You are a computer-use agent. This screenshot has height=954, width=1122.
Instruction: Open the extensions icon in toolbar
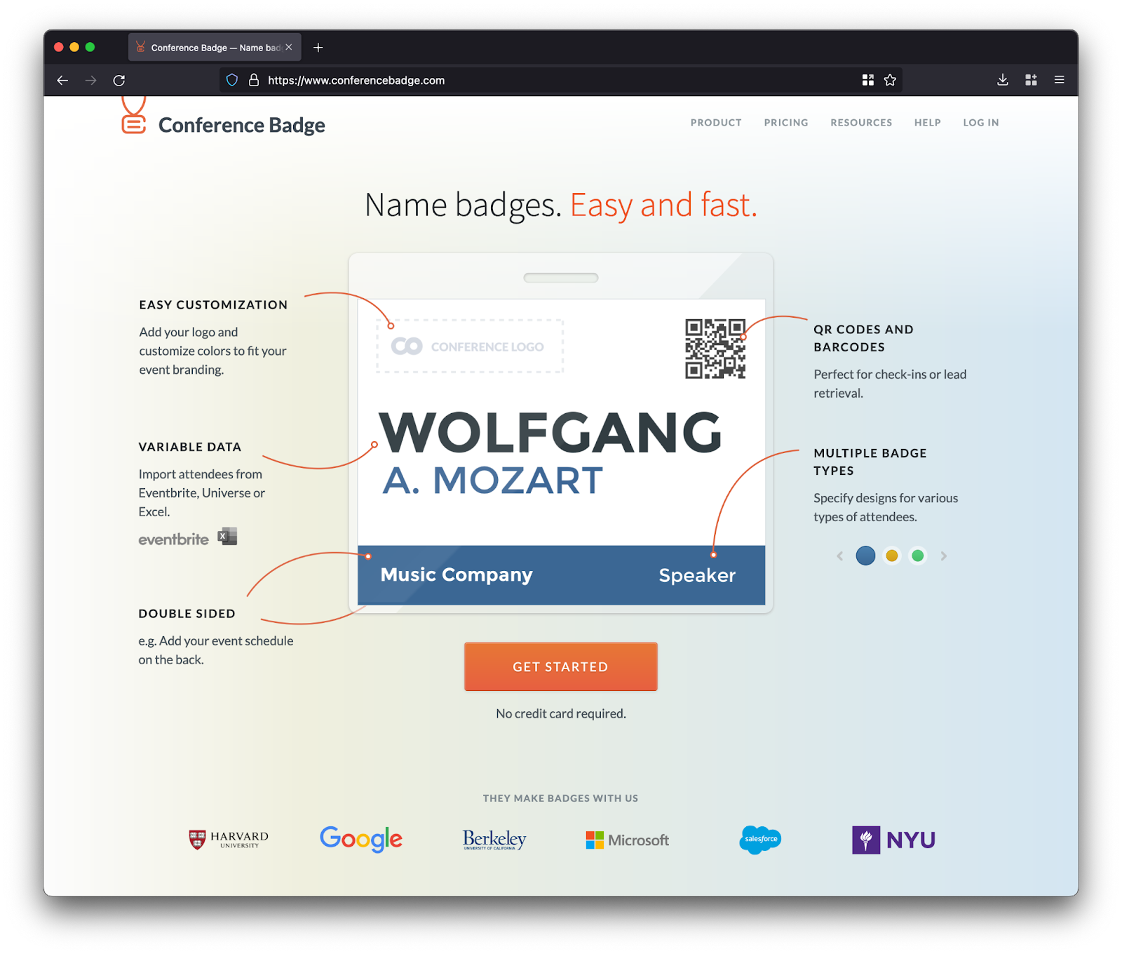pyautogui.click(x=1031, y=80)
